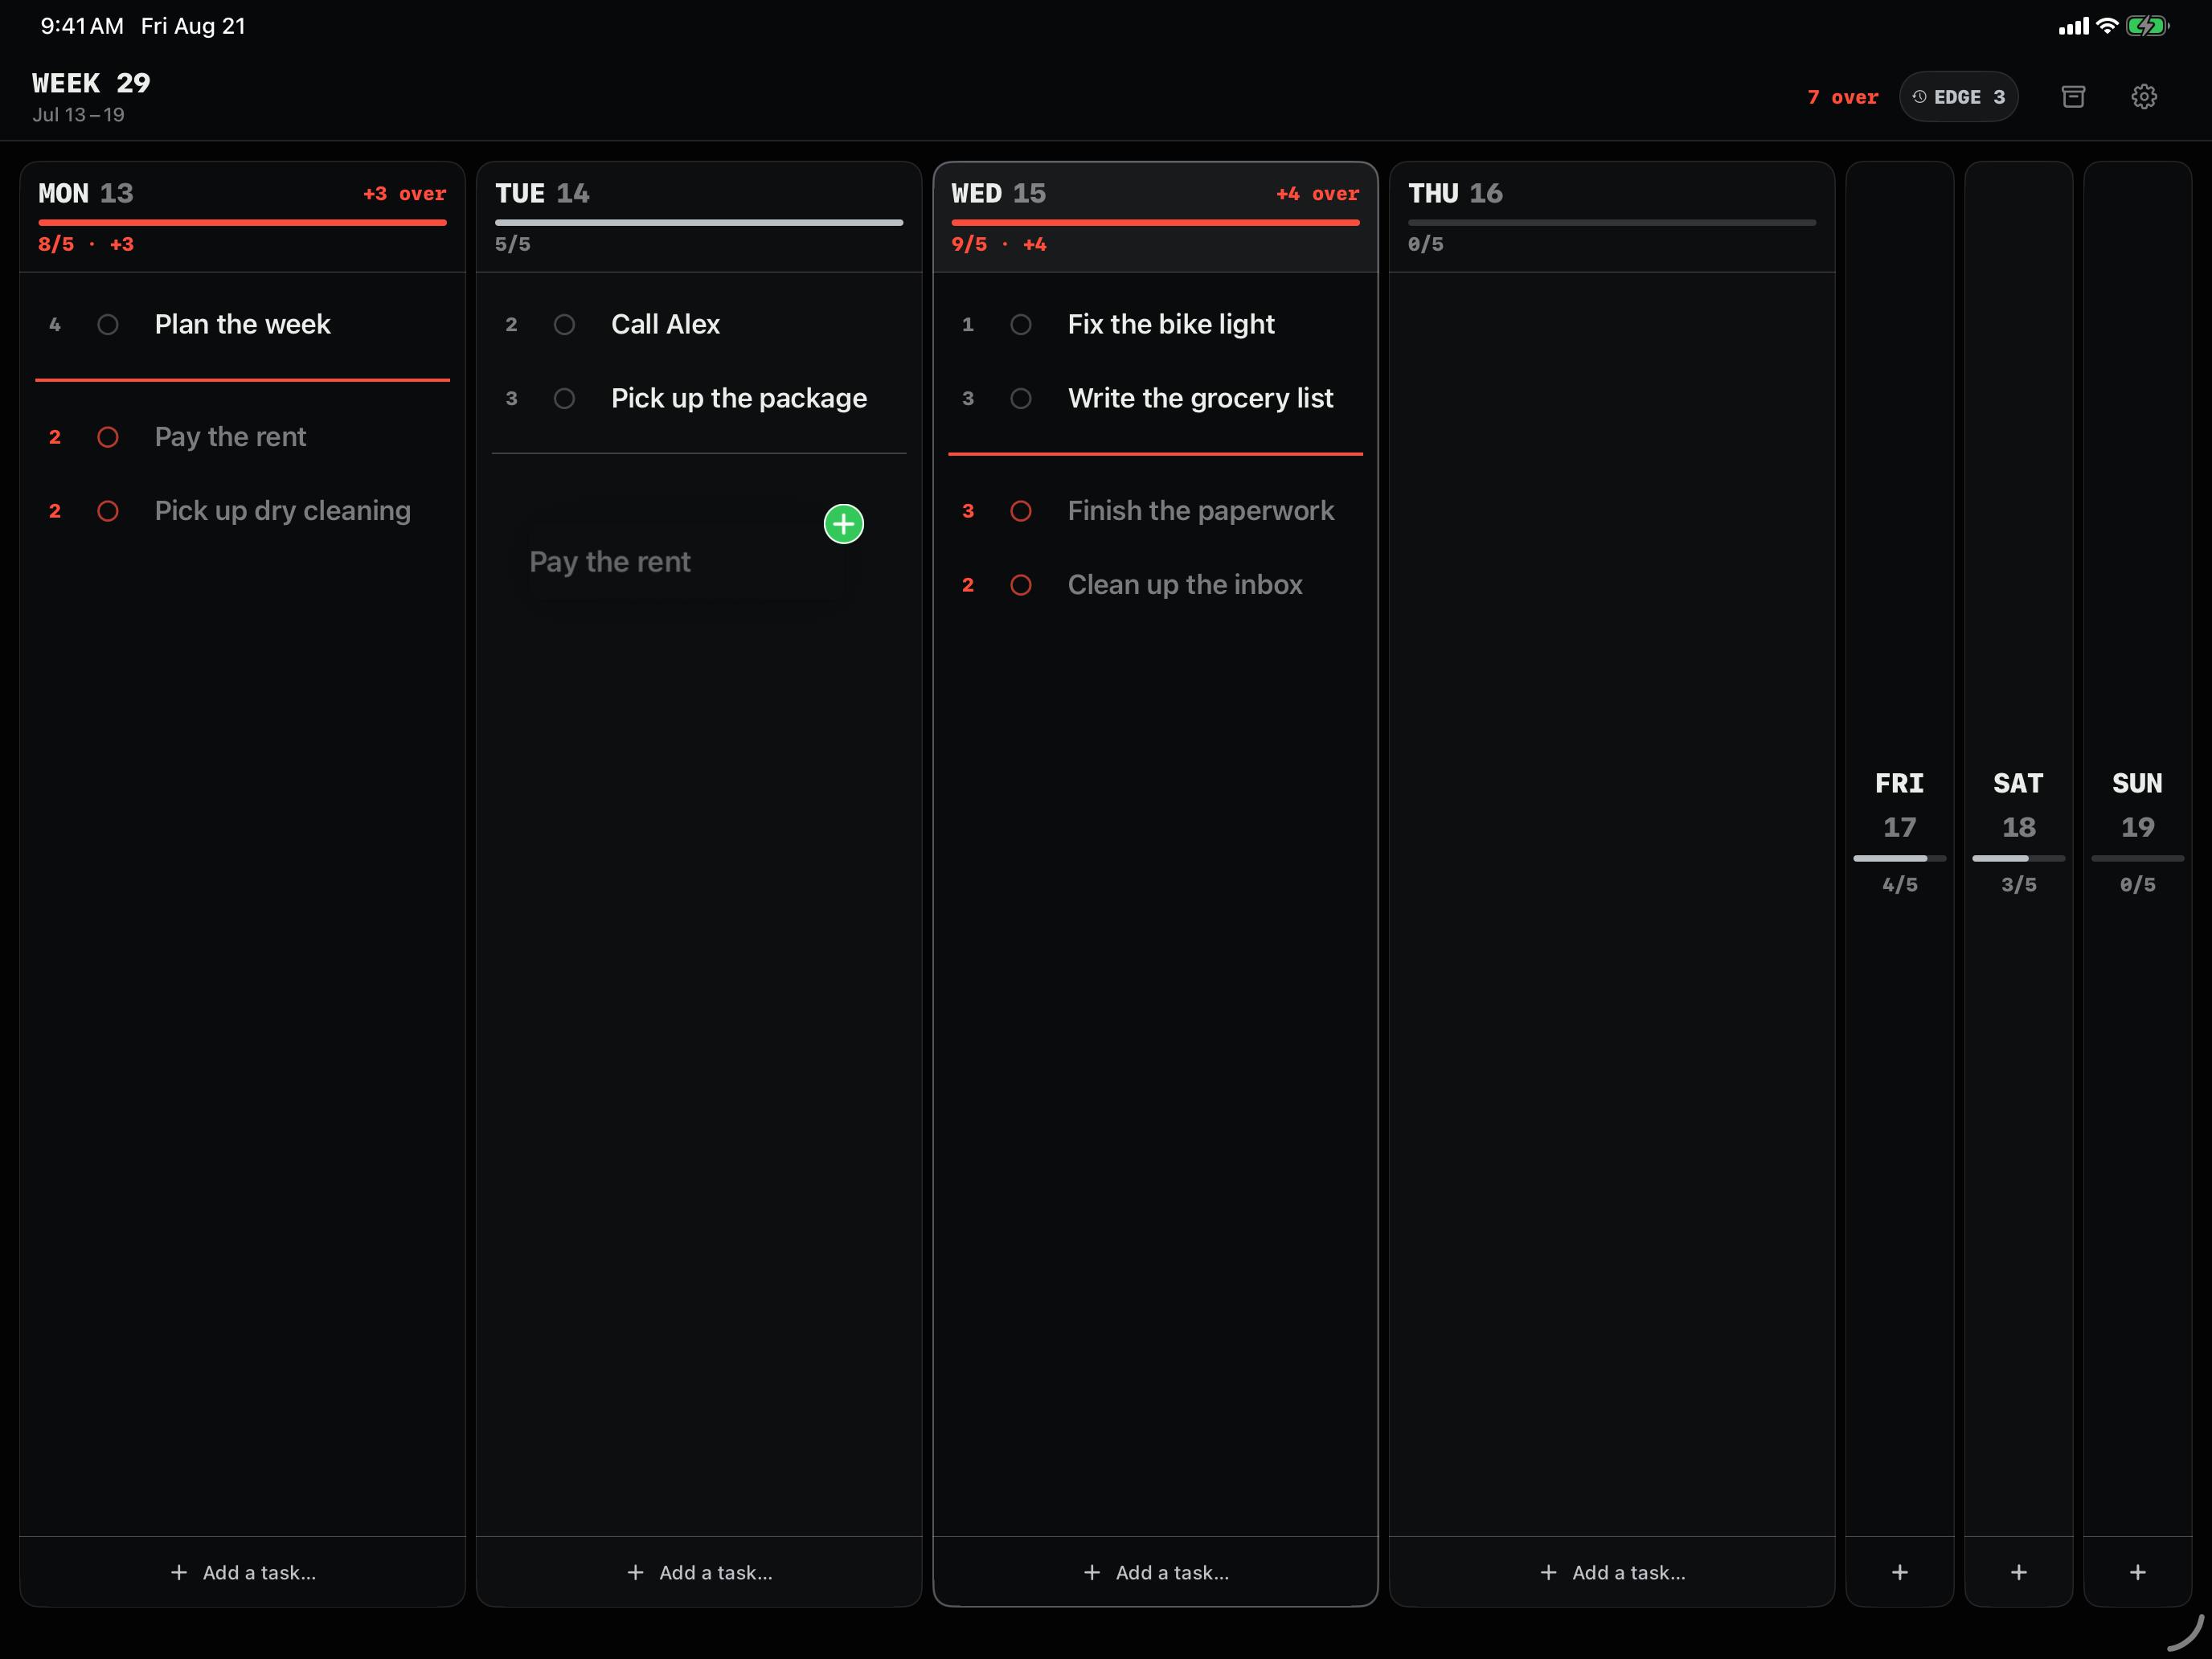Mark 'Plan the week' complete
Image resolution: width=2212 pixels, height=1659 pixels.
pos(108,325)
